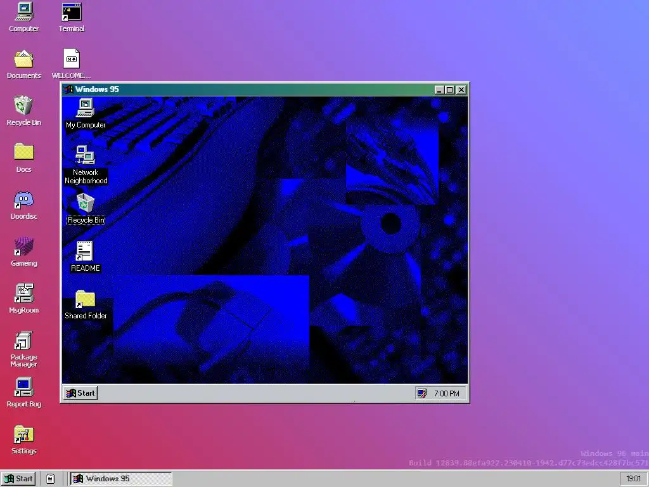Image resolution: width=649 pixels, height=487 pixels.
Task: Minimize the Windows 95 window
Action: [x=439, y=90]
